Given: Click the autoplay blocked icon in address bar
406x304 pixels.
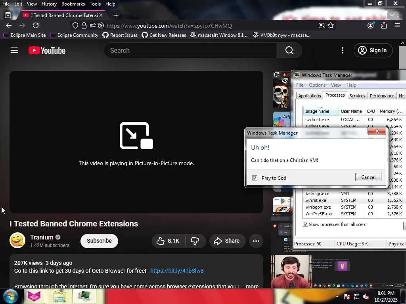Looking at the screenshot, I should point(101,26).
